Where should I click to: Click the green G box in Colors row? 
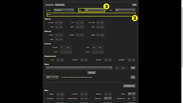pyautogui.click(x=65, y=52)
